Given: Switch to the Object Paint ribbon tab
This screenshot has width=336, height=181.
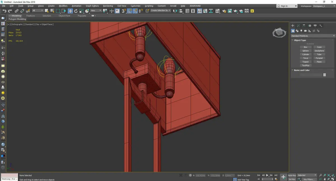Looking at the screenshot, I should [x=64, y=16].
